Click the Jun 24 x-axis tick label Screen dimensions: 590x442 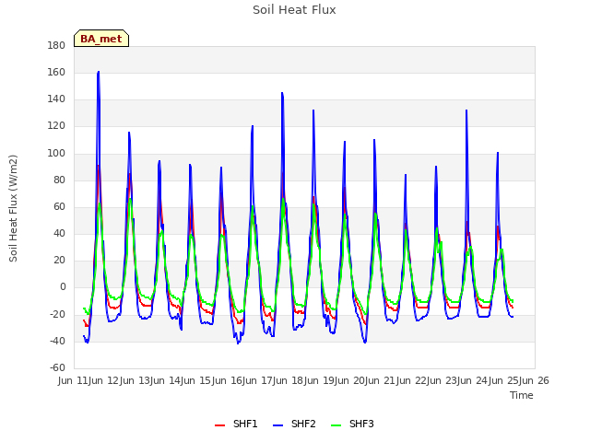coord(473,380)
